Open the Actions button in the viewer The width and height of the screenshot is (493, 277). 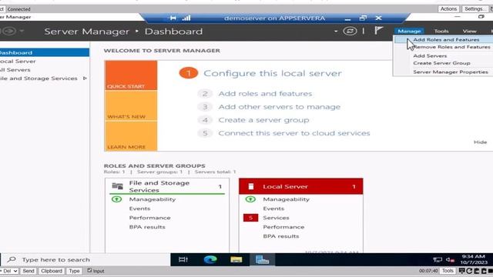448,8
